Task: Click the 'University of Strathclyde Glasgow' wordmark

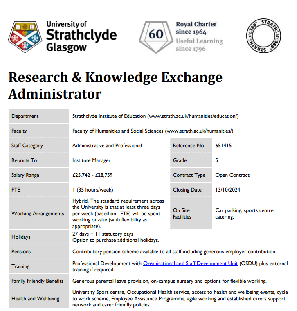Action: click(x=81, y=37)
